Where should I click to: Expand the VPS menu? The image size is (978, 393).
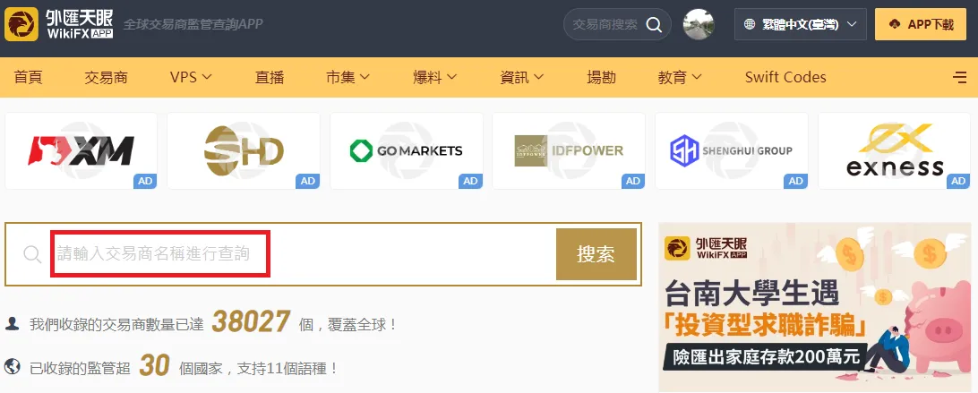(x=191, y=77)
